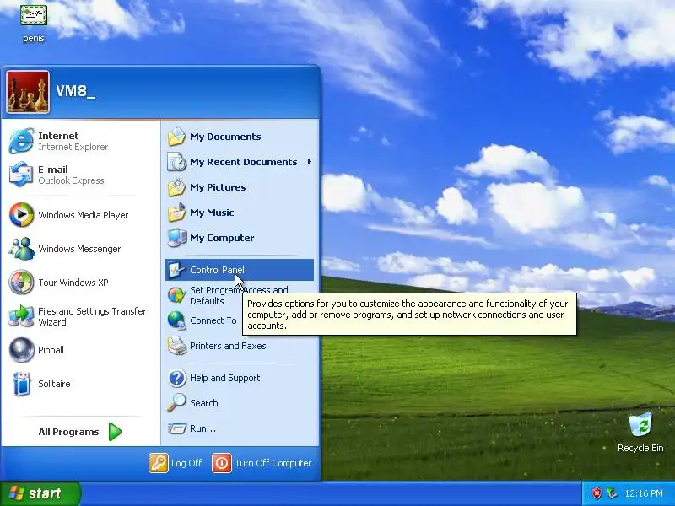Expand All Programs green arrow
The image size is (675, 506).
click(x=115, y=432)
